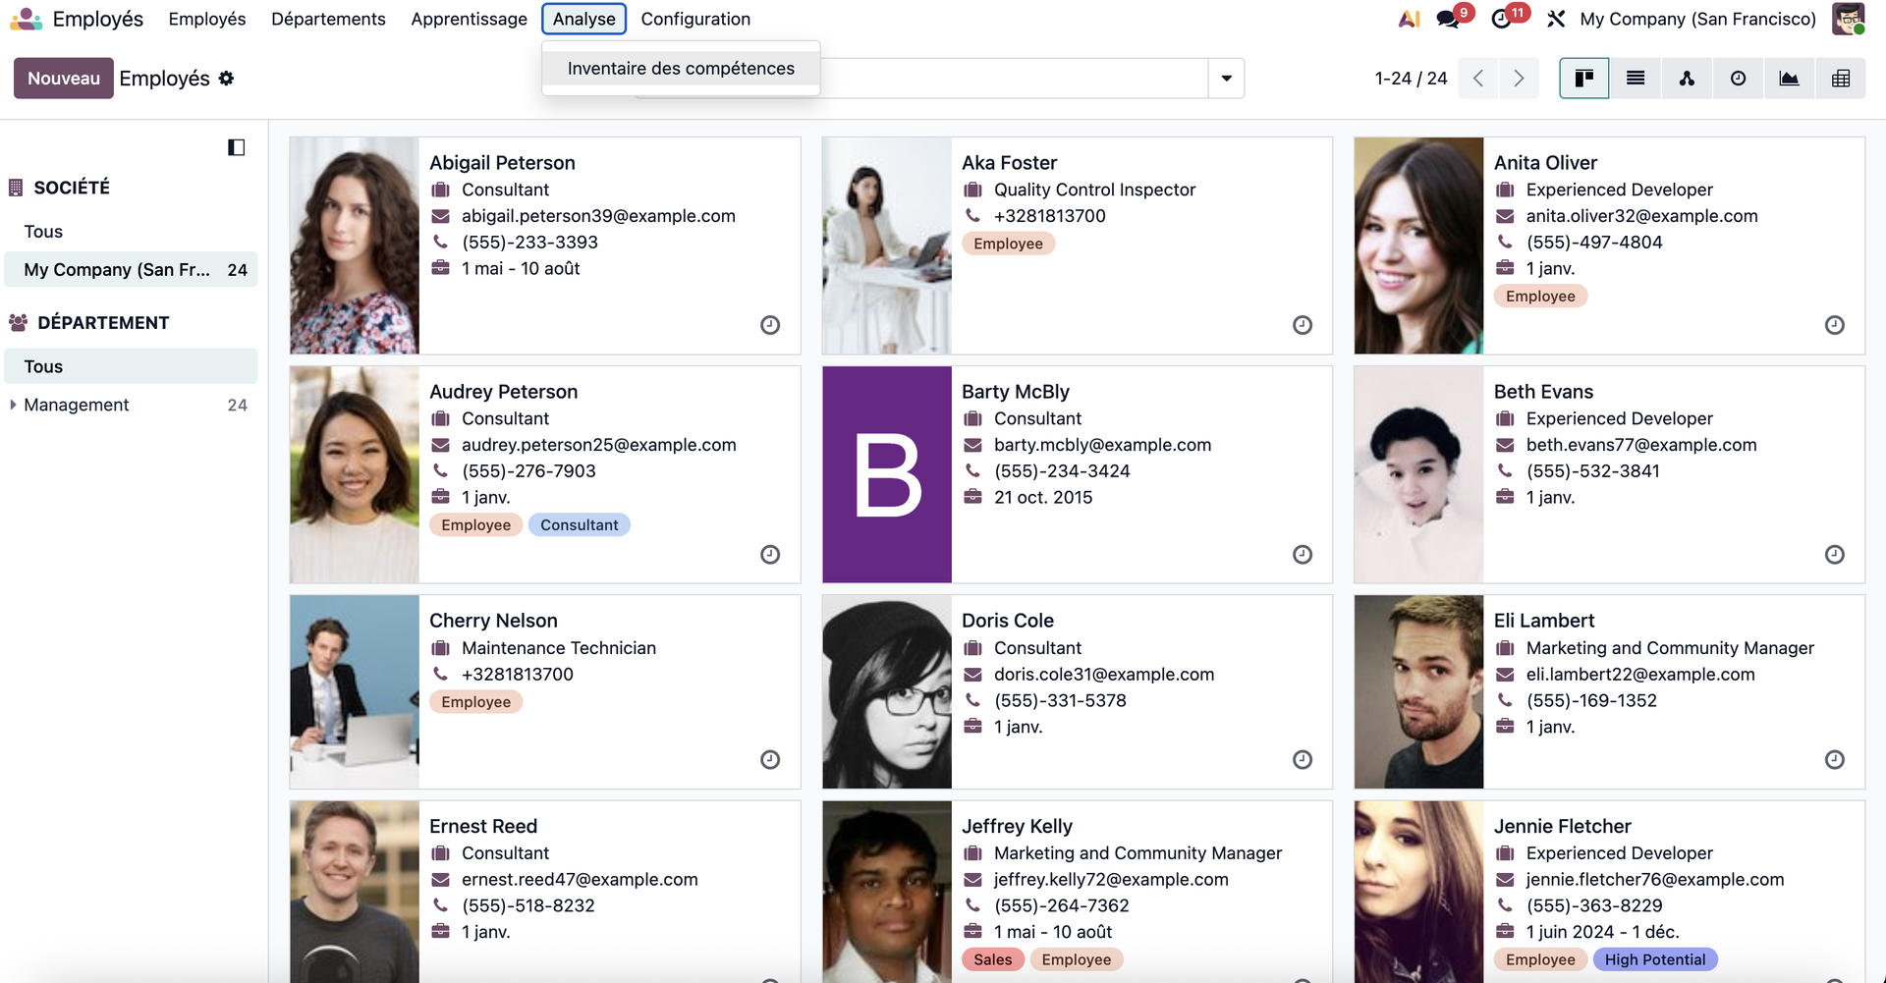Click Jennie Fletcher's 1 juin 2024 - 1 déc. dates
The image size is (1886, 983).
[1602, 932]
